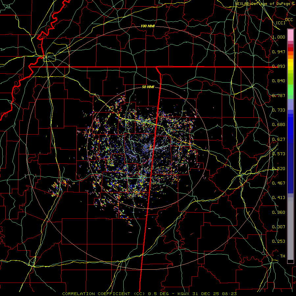This screenshot has height=296, width=296.
Task: Click the [CC] units label
Action: (x=281, y=23)
